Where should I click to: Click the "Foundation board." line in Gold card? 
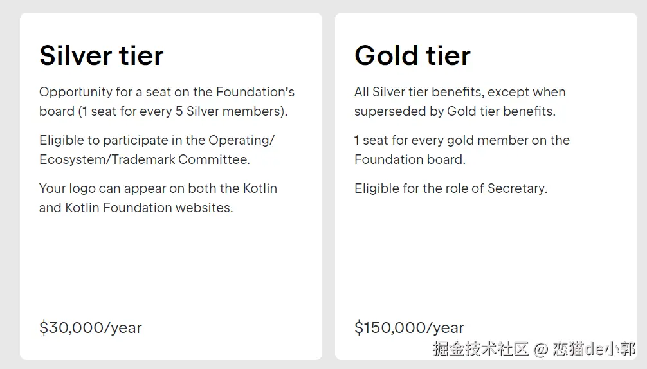[410, 159]
